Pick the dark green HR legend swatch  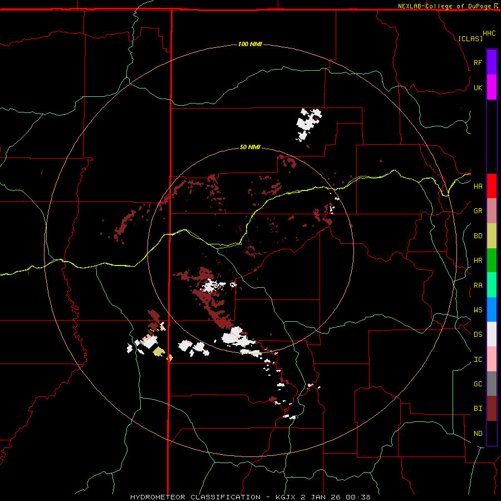click(x=492, y=261)
